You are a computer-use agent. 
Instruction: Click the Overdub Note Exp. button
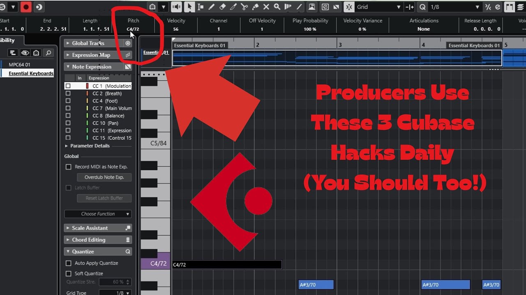click(x=104, y=177)
